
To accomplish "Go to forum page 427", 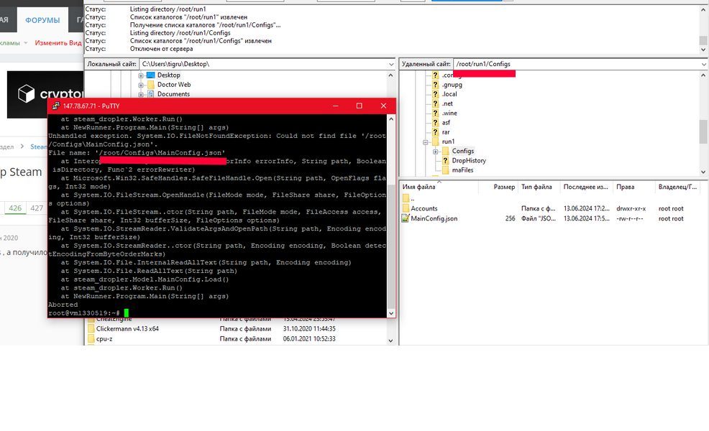I will pyautogui.click(x=36, y=208).
